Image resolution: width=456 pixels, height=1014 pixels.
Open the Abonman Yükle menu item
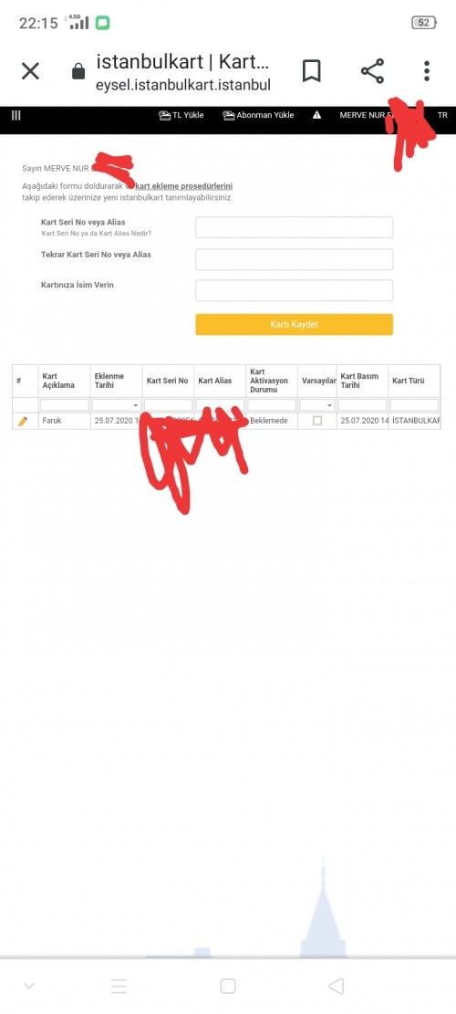click(x=258, y=115)
